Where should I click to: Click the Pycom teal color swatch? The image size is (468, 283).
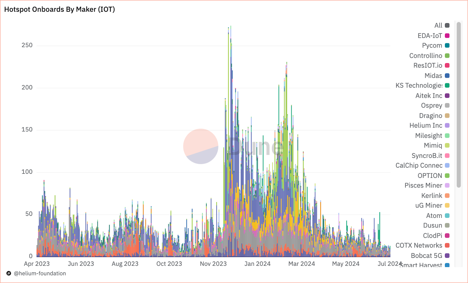coord(447,46)
